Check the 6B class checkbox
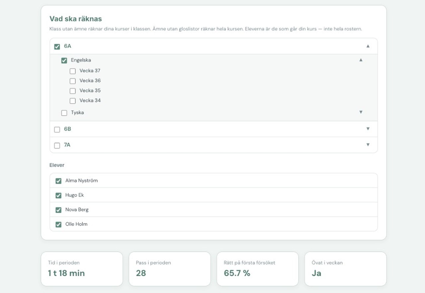Image resolution: width=425 pixels, height=293 pixels. [x=57, y=130]
